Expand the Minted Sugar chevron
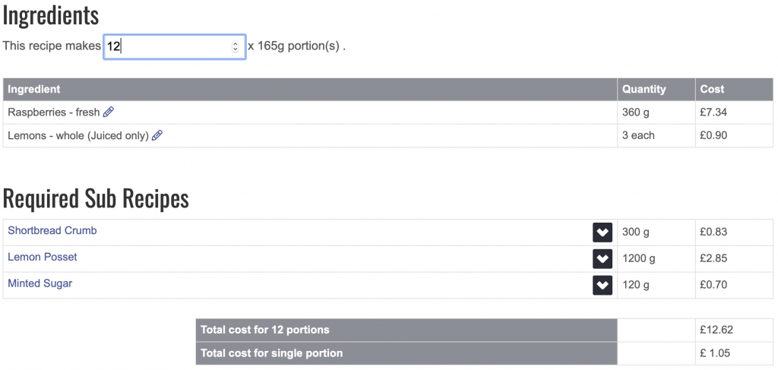The image size is (778, 370). point(602,285)
